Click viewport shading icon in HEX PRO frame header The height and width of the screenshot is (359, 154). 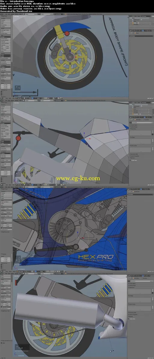point(26,271)
